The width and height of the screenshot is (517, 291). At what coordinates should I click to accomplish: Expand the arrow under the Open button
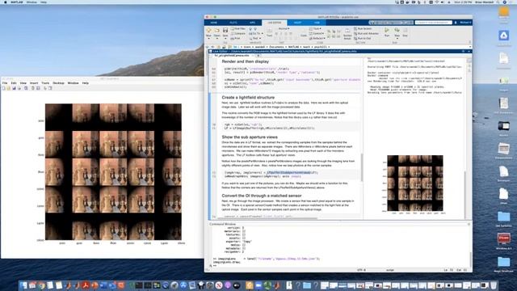[216, 38]
